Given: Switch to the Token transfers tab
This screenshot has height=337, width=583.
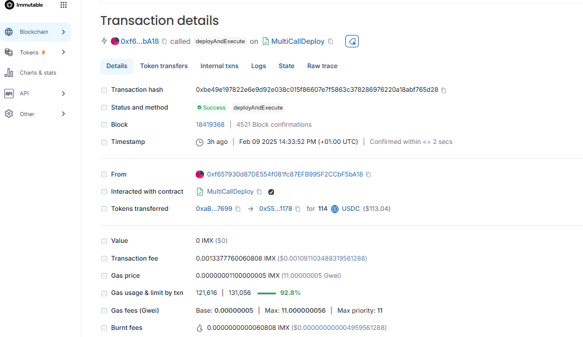Looking at the screenshot, I should [x=164, y=66].
